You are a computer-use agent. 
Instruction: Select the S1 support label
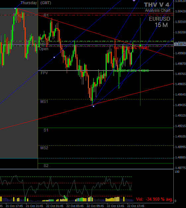46,130
